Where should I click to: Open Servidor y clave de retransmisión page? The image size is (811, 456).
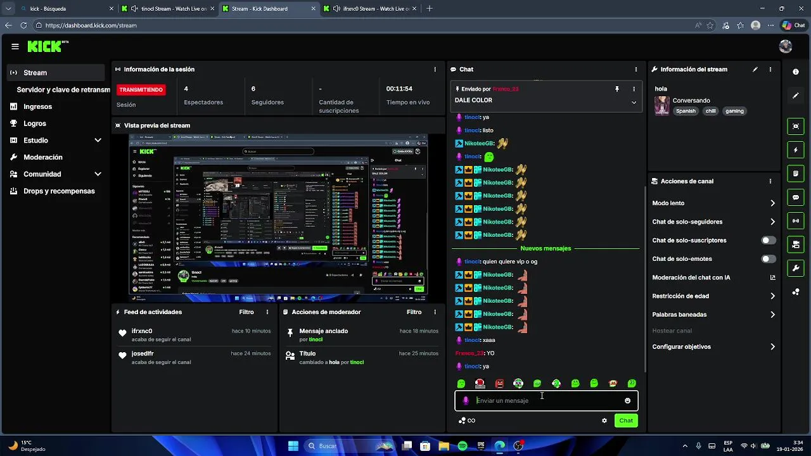click(63, 90)
